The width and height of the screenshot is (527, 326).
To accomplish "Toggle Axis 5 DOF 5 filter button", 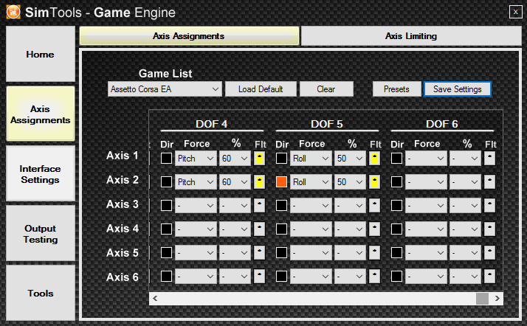I will (x=374, y=252).
